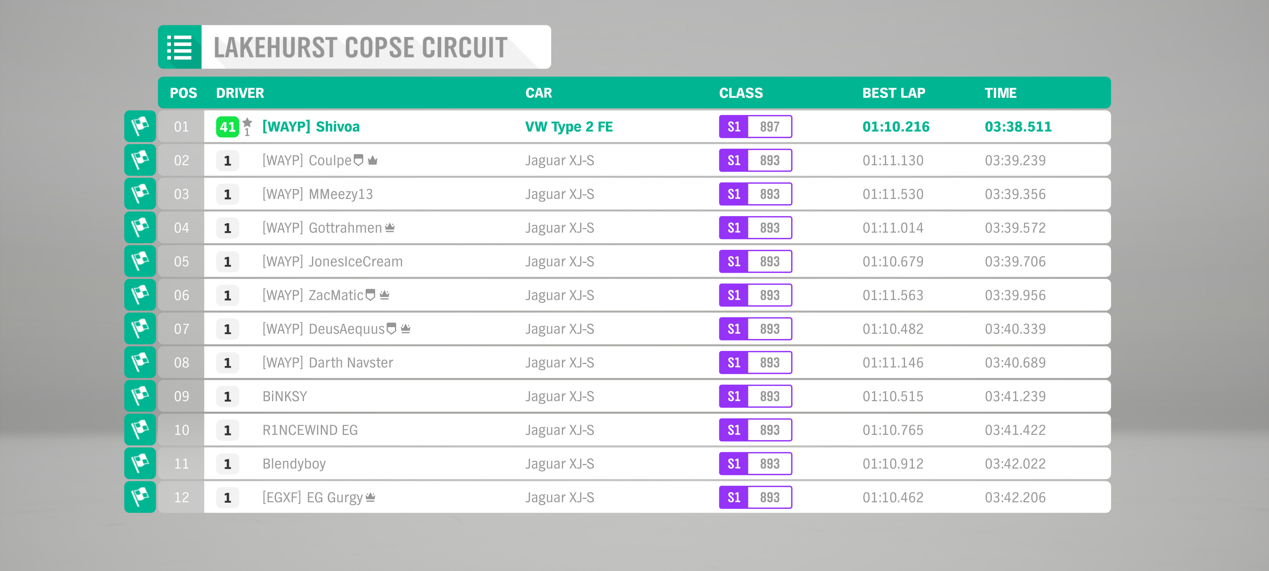The image size is (1269, 571).
Task: Click the shield badge icon next to ZacMatic
Action: coord(370,295)
